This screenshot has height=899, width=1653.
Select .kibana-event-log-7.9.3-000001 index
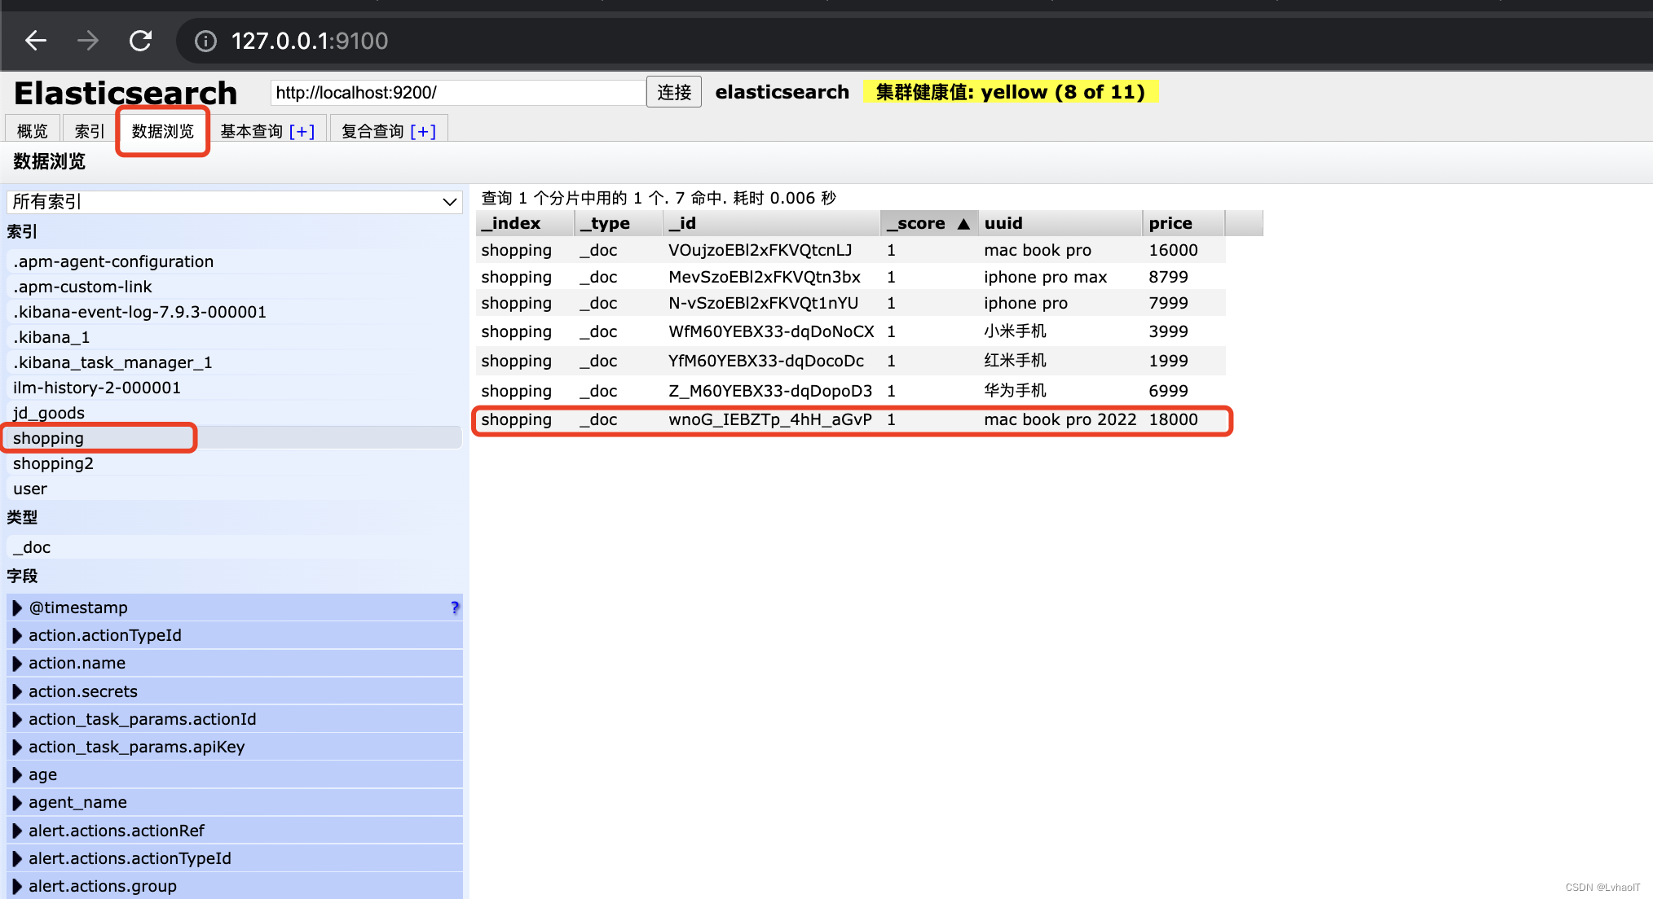pyautogui.click(x=235, y=312)
